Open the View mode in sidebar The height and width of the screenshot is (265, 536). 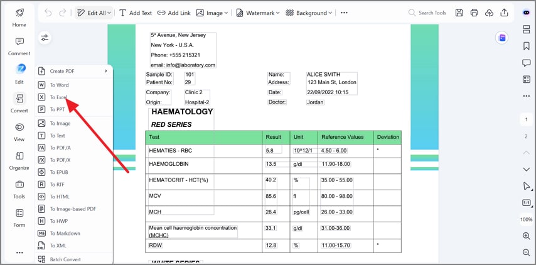tap(19, 132)
